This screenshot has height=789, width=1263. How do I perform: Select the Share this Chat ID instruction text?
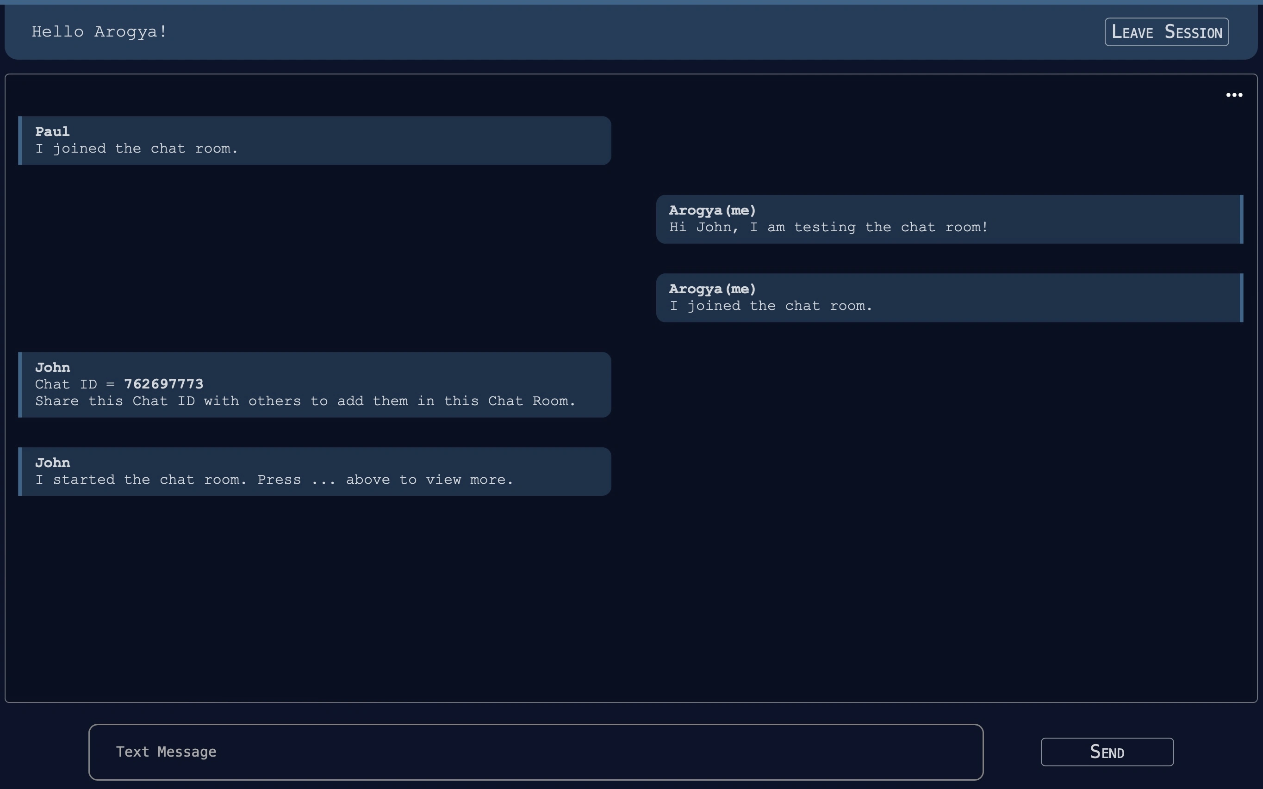[x=305, y=401]
